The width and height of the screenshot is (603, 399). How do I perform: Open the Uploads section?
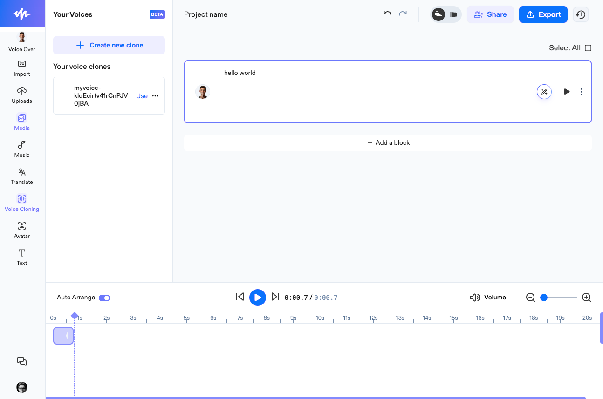pos(22,95)
